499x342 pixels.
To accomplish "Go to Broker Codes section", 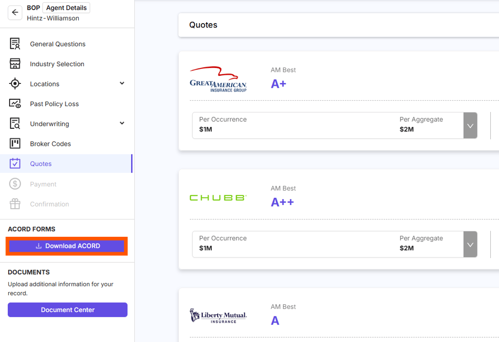I will 50,144.
